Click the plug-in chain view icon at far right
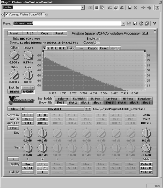163x188 pixels. pos(157,8)
